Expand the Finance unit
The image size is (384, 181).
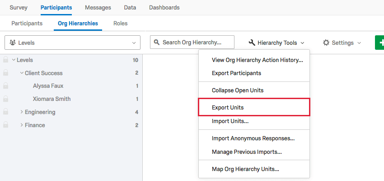click(21, 125)
